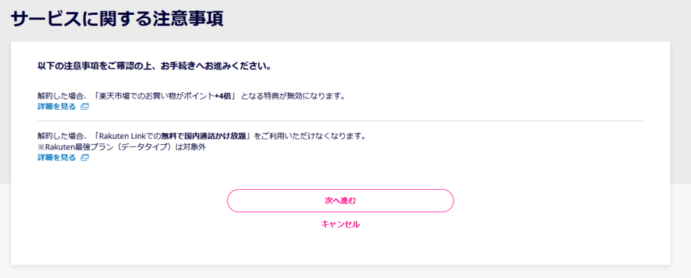Click the ※Rakuten最強プラン（データタイプ）は対象外 note
The height and width of the screenshot is (278, 691).
(x=122, y=147)
